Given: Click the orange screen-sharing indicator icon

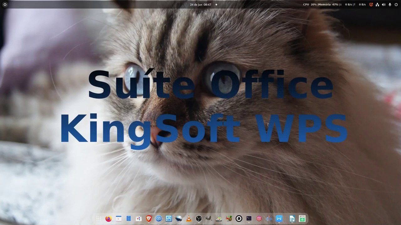Looking at the screenshot, I should pos(371,5).
